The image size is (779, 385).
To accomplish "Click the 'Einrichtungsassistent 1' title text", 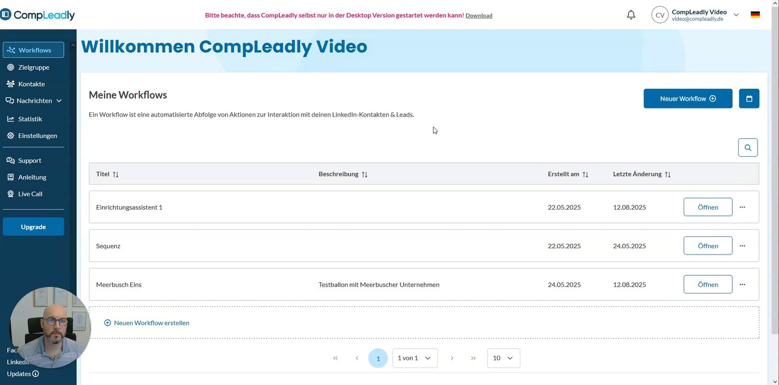I will (x=129, y=207).
